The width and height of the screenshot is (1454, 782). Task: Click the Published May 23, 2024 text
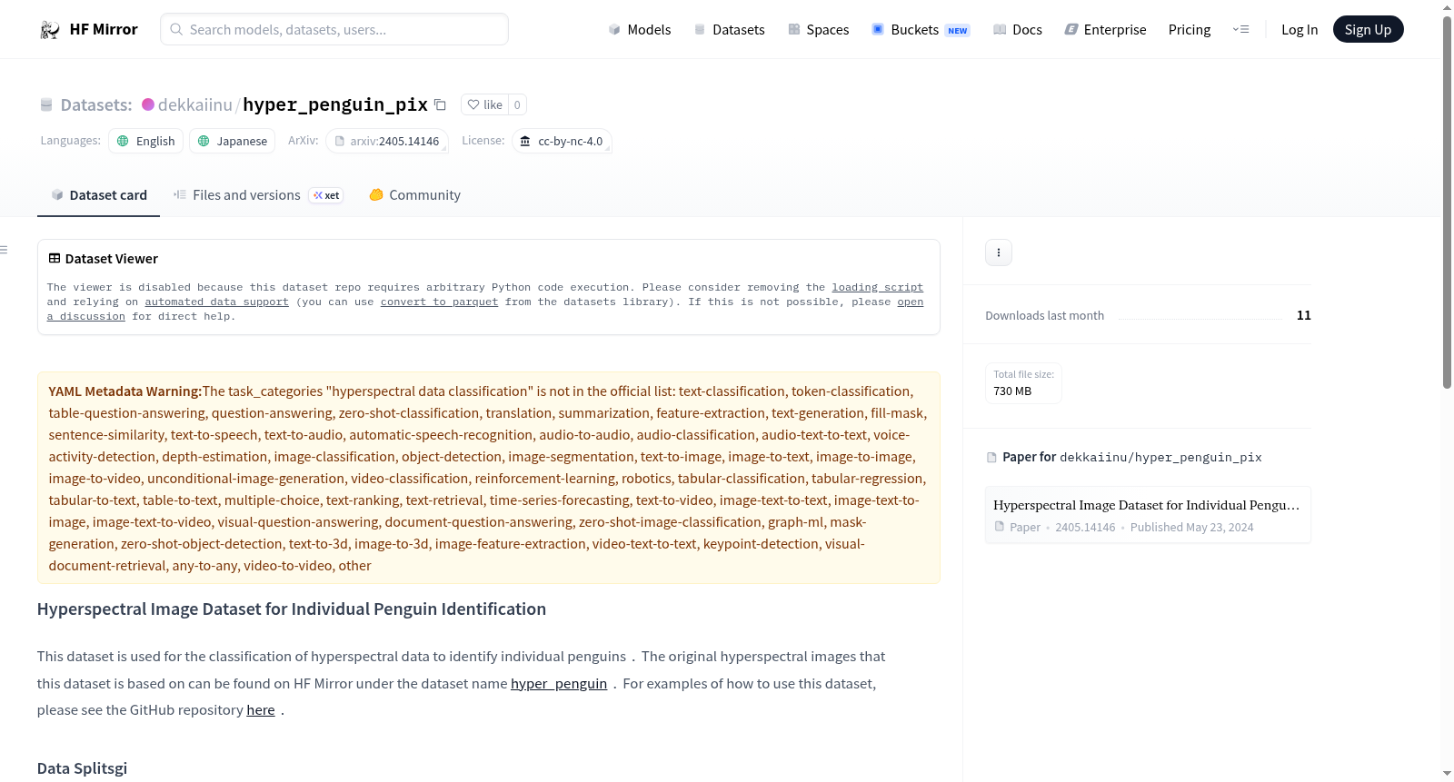tap(1191, 528)
